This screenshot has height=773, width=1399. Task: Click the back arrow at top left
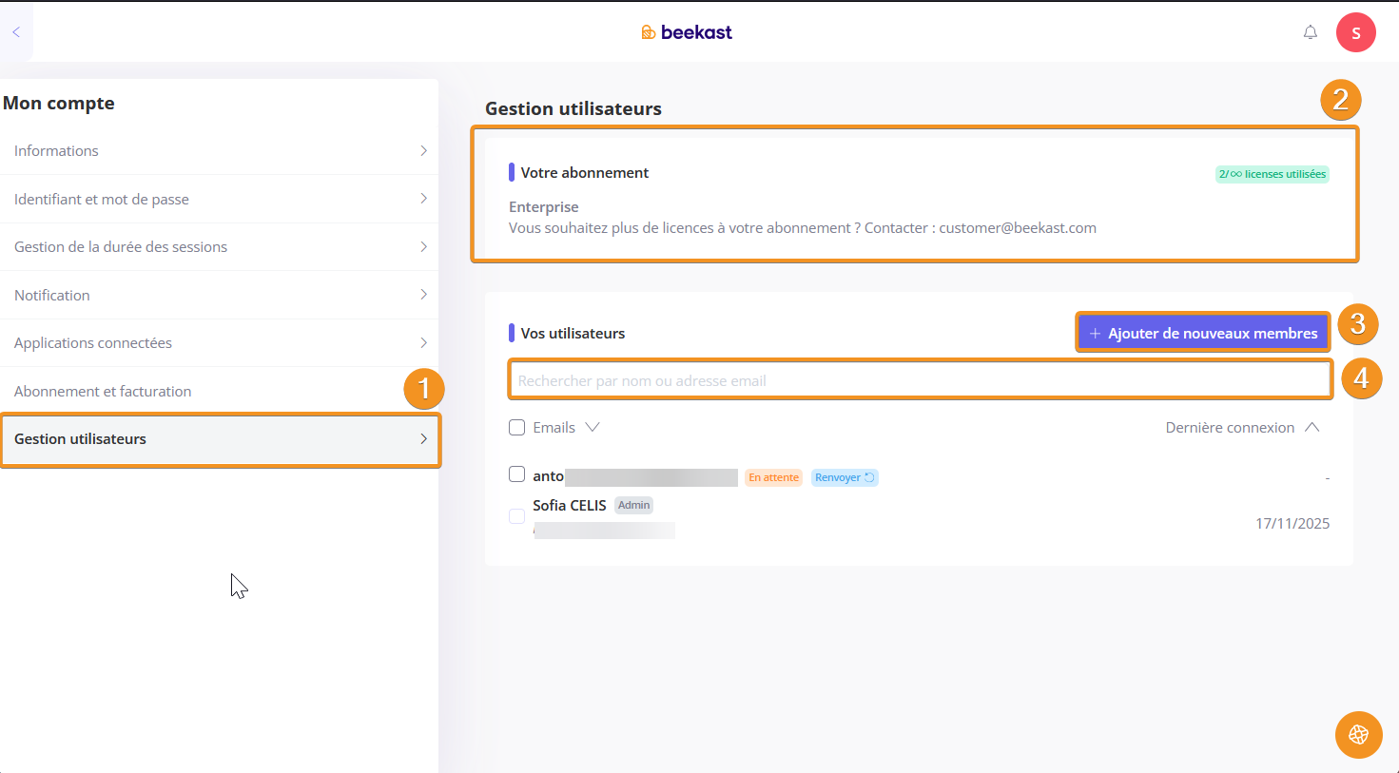pos(16,32)
